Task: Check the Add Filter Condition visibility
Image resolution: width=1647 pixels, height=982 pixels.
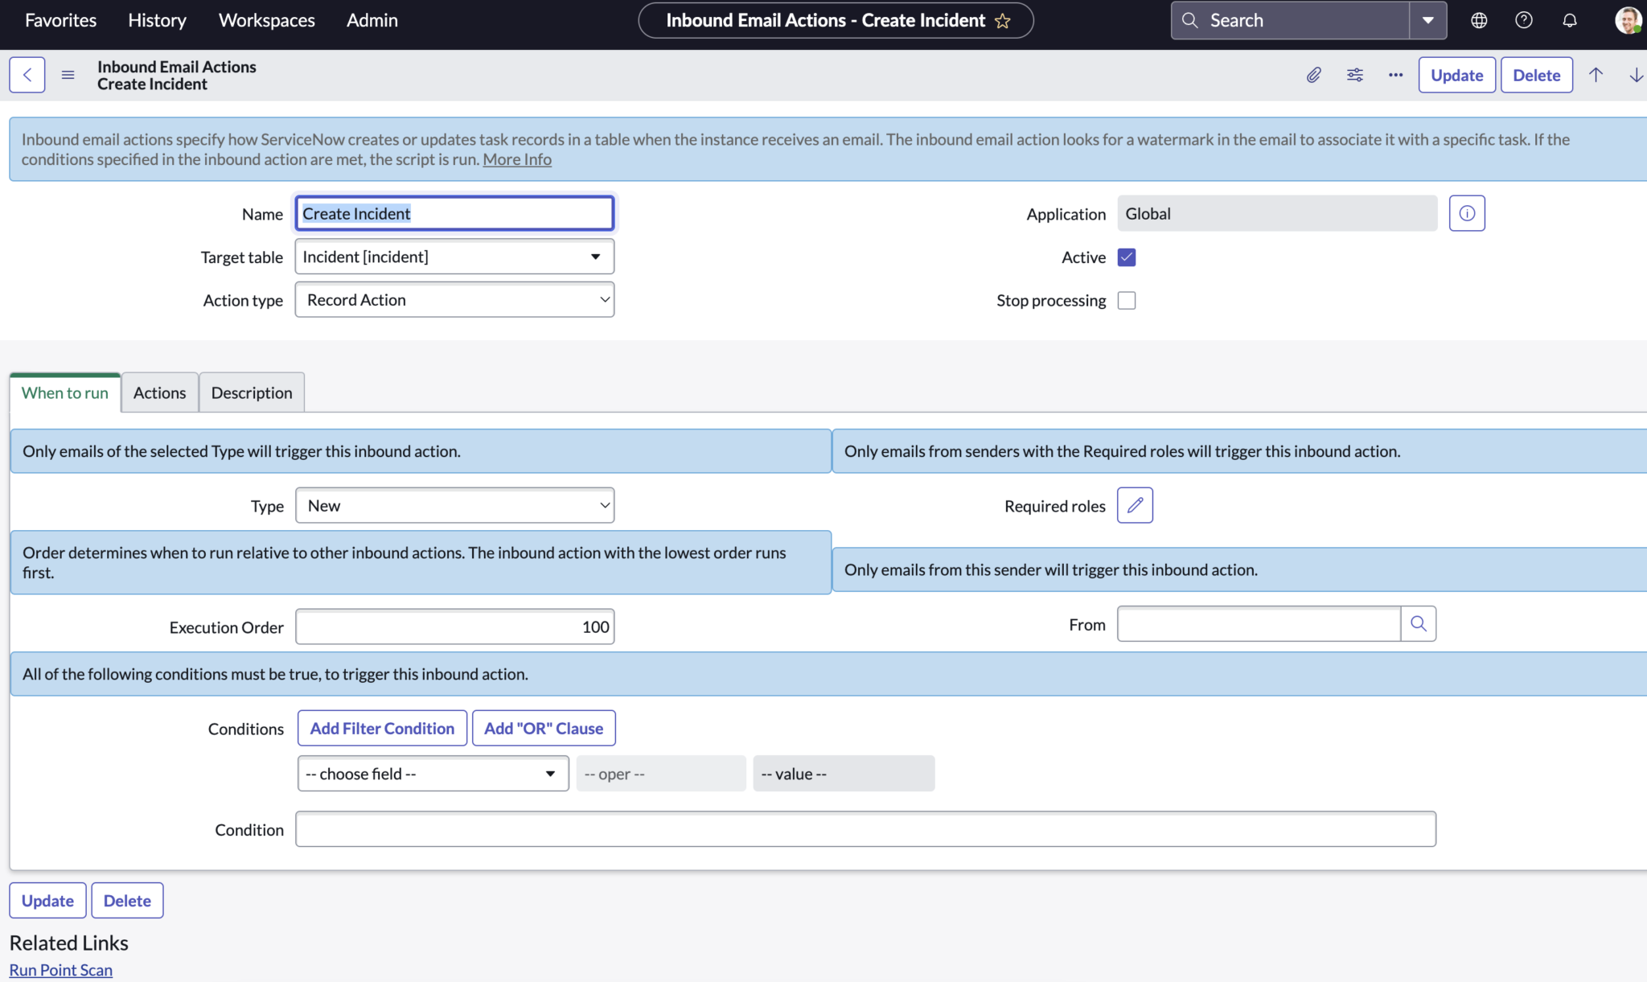Action: [x=382, y=727]
